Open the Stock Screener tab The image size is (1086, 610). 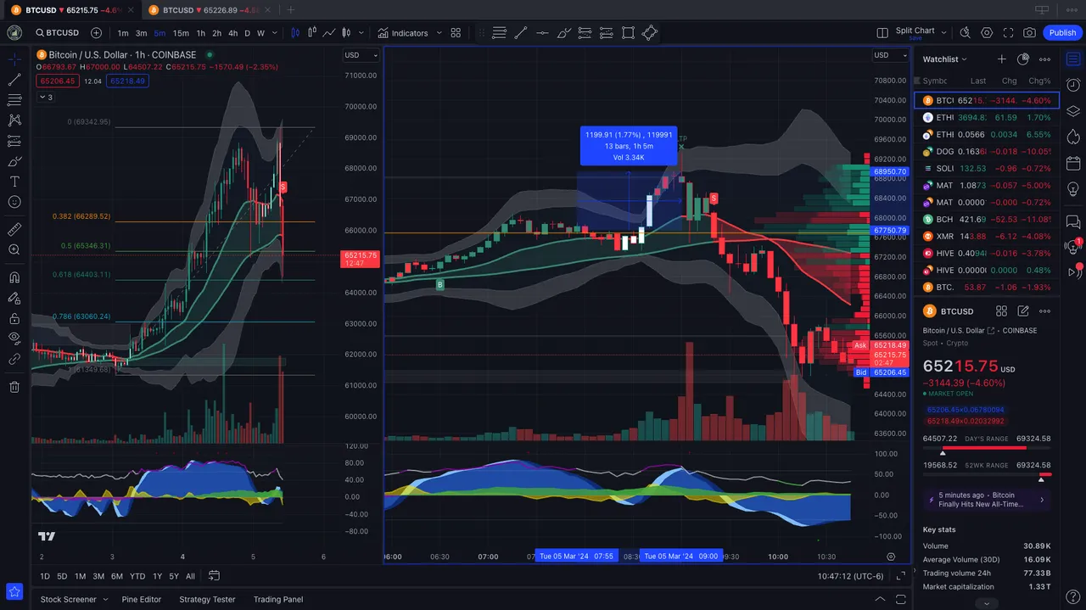click(68, 599)
